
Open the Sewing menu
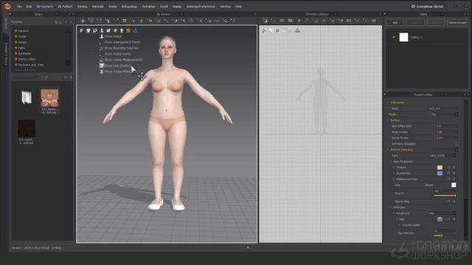(82, 7)
